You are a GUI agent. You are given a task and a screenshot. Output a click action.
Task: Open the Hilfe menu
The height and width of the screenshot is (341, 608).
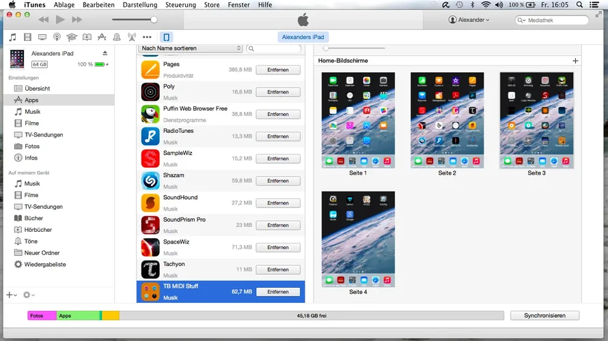point(265,5)
